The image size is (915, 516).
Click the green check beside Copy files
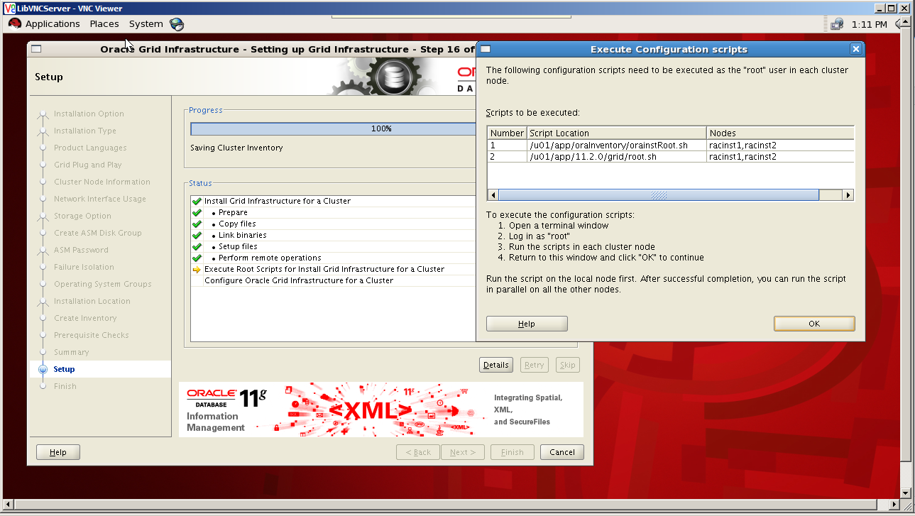[197, 224]
